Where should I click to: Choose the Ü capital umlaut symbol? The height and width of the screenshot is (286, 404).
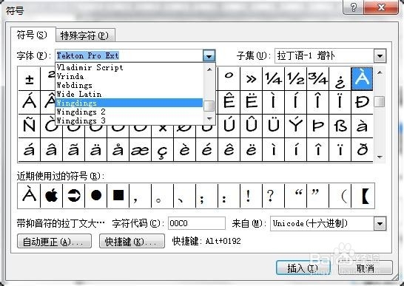click(x=273, y=126)
